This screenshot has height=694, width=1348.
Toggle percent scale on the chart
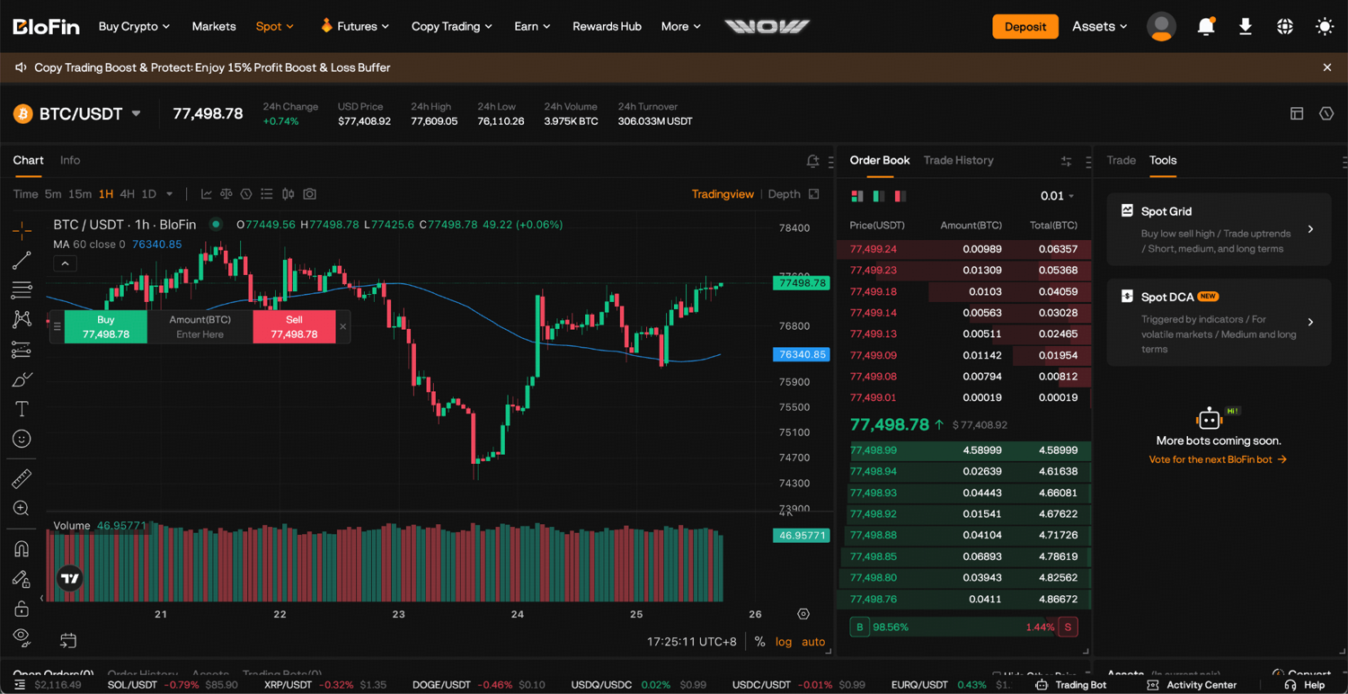[x=759, y=642]
